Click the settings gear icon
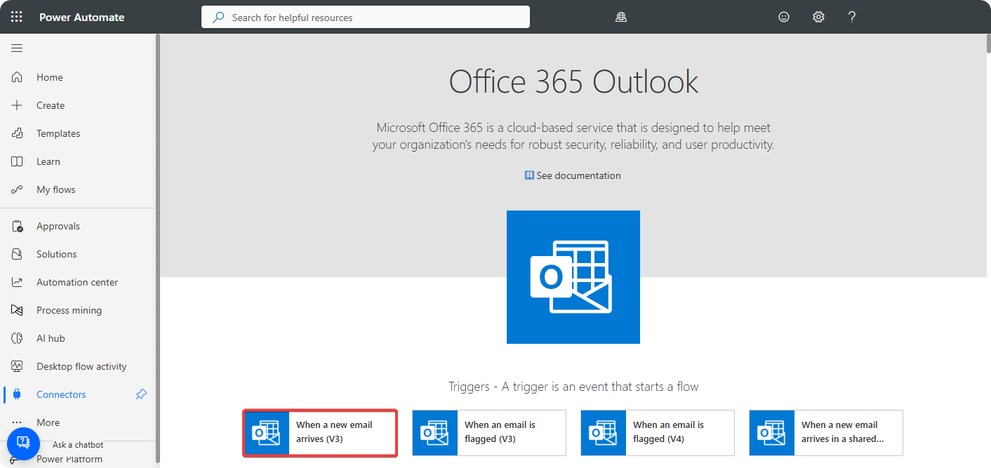Screen dimensions: 991x468 [818, 17]
